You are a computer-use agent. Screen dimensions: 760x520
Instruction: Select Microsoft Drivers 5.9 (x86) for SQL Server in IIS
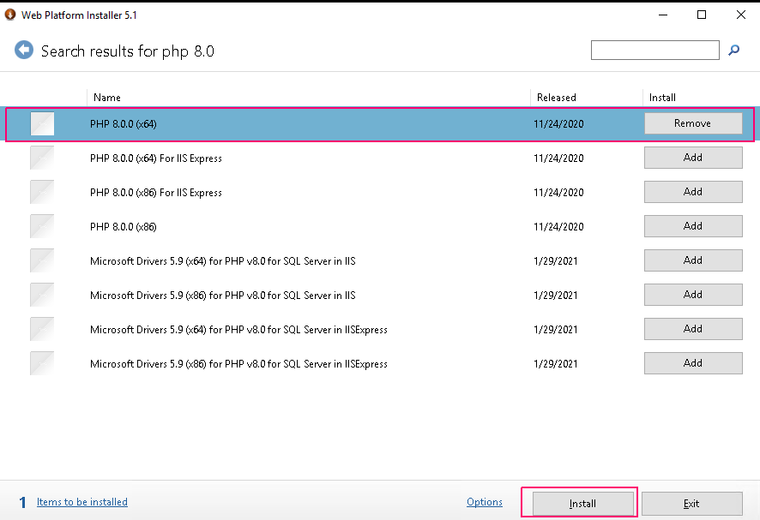click(x=222, y=296)
